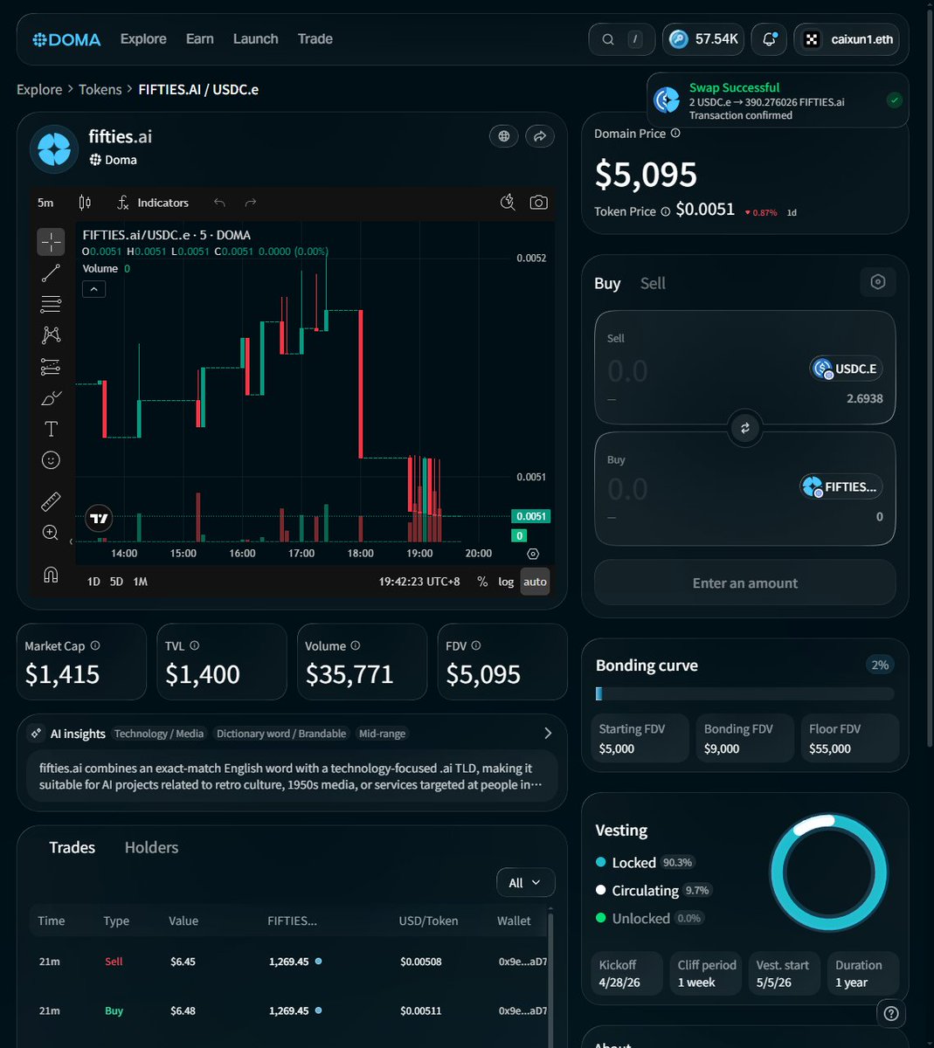Open FIFTIES token selector

click(x=841, y=486)
